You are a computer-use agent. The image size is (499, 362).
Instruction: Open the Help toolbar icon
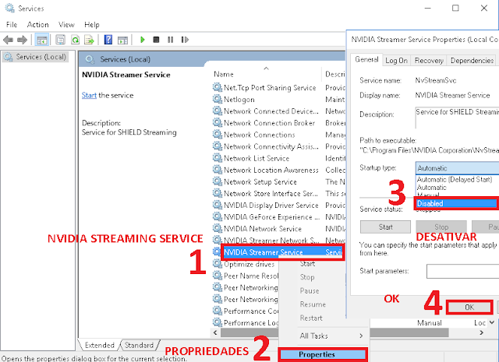(x=108, y=40)
